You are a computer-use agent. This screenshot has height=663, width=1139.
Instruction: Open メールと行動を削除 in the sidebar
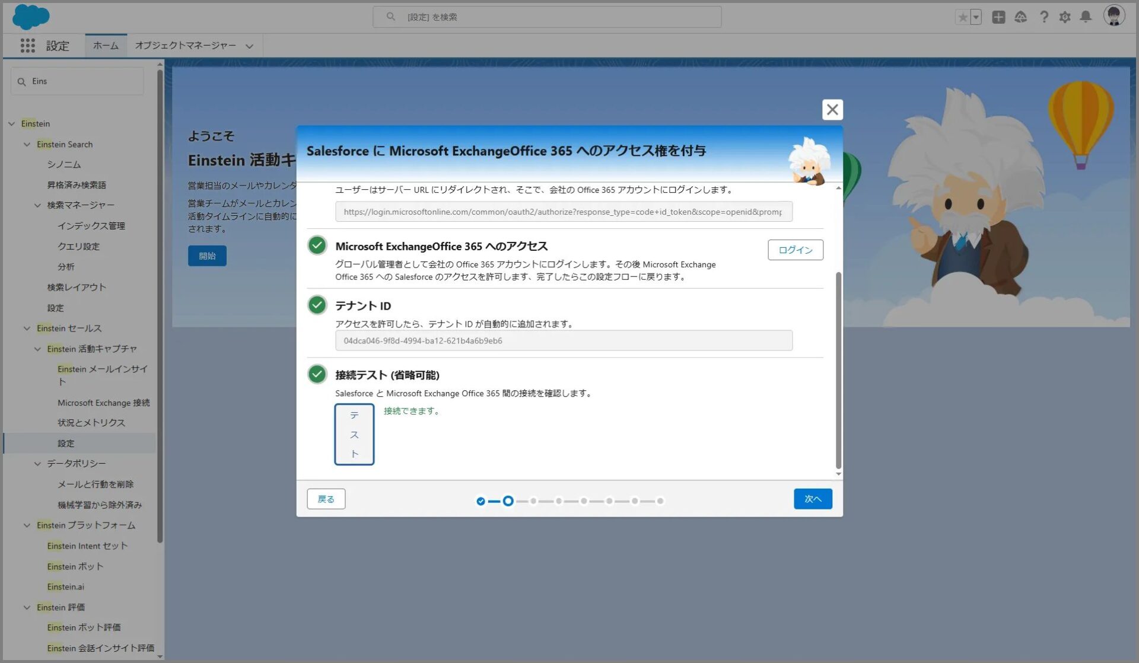96,485
